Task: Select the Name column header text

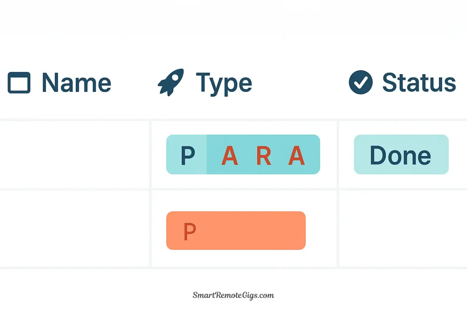Action: click(76, 83)
